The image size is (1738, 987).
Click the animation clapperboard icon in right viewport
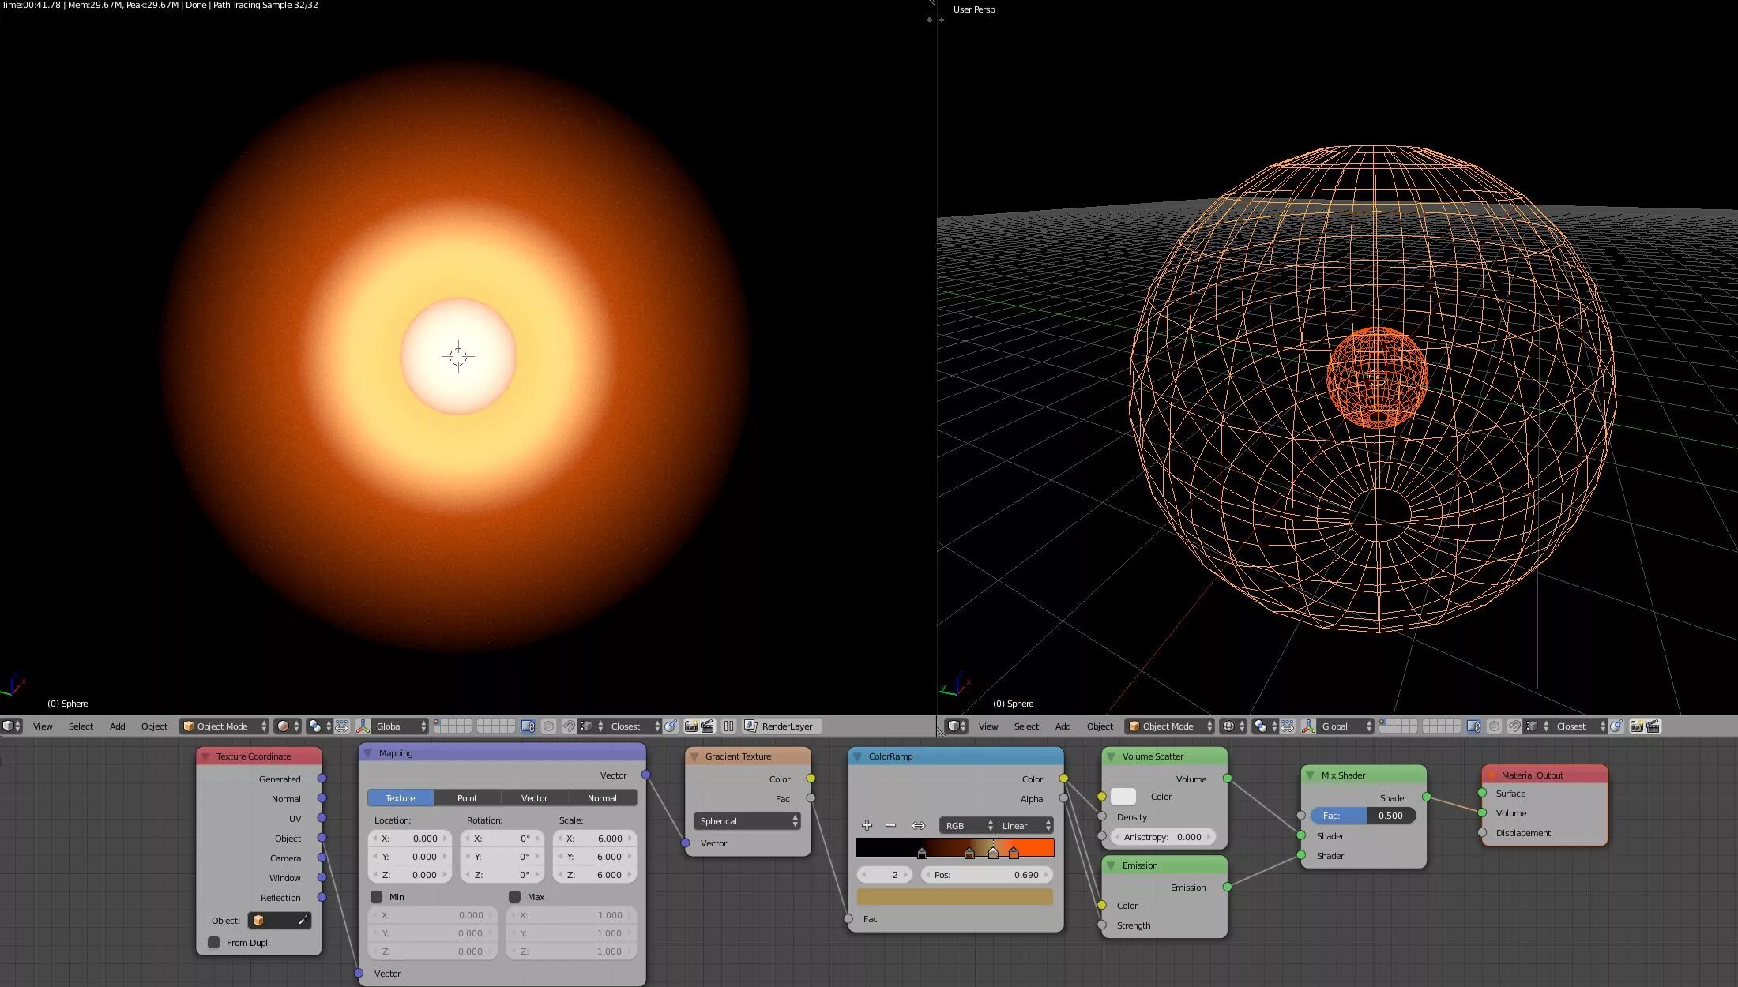1652,726
